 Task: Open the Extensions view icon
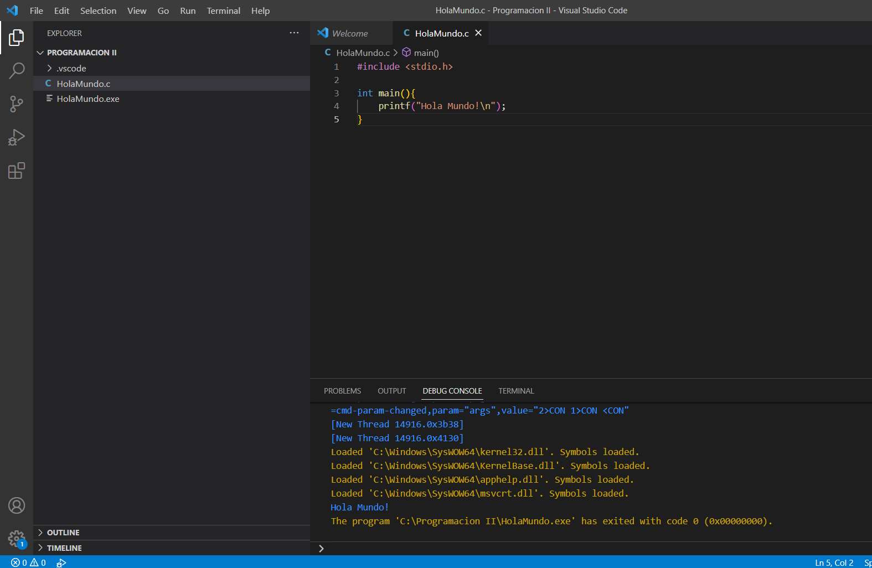coord(17,171)
